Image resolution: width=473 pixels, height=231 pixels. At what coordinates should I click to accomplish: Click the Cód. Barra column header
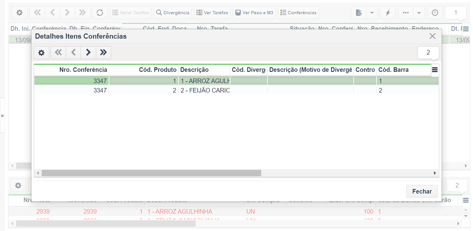coord(404,70)
